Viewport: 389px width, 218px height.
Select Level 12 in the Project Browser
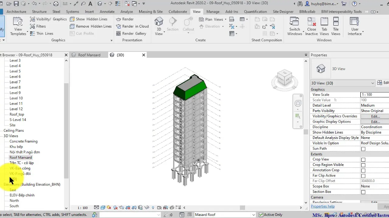(x=16, y=109)
